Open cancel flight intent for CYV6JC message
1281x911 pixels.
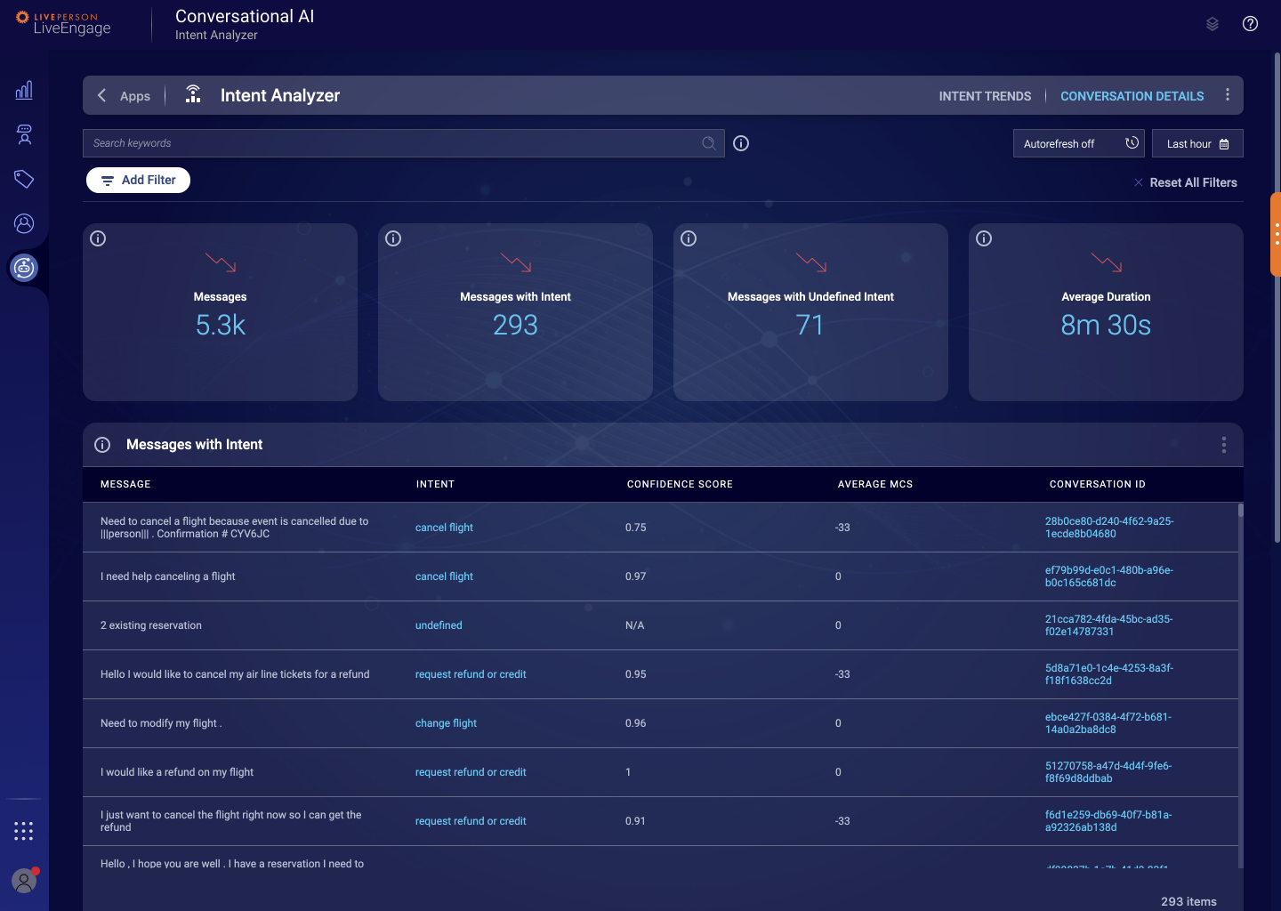444,528
